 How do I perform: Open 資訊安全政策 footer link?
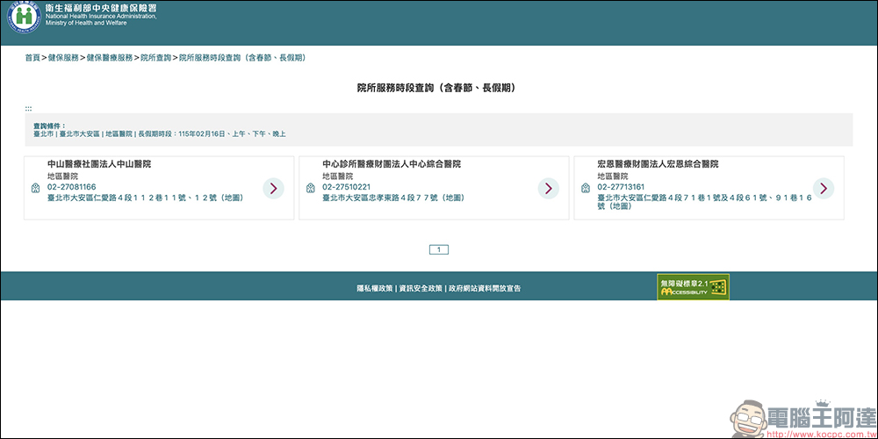[x=421, y=288]
